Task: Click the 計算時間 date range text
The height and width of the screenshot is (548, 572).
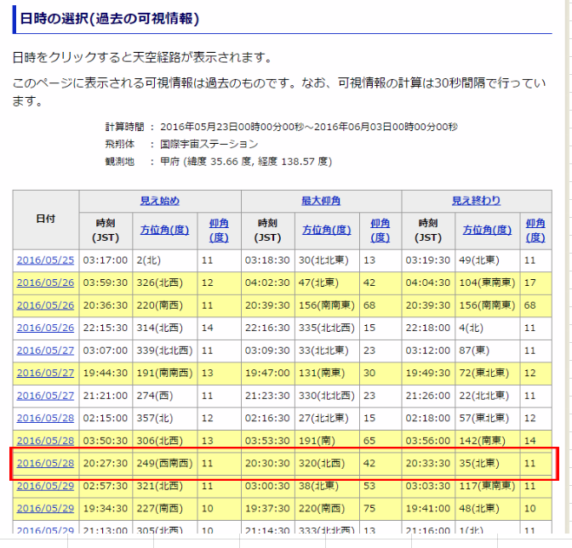Action: pos(309,127)
